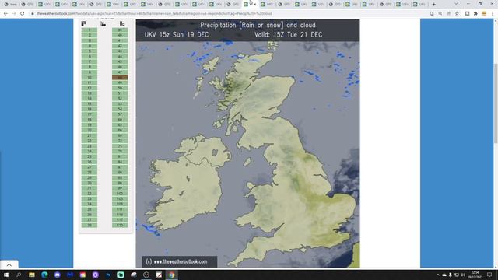Open the taskbar clock and date
Viewport: 498px width, 280px height.
[x=475, y=275]
